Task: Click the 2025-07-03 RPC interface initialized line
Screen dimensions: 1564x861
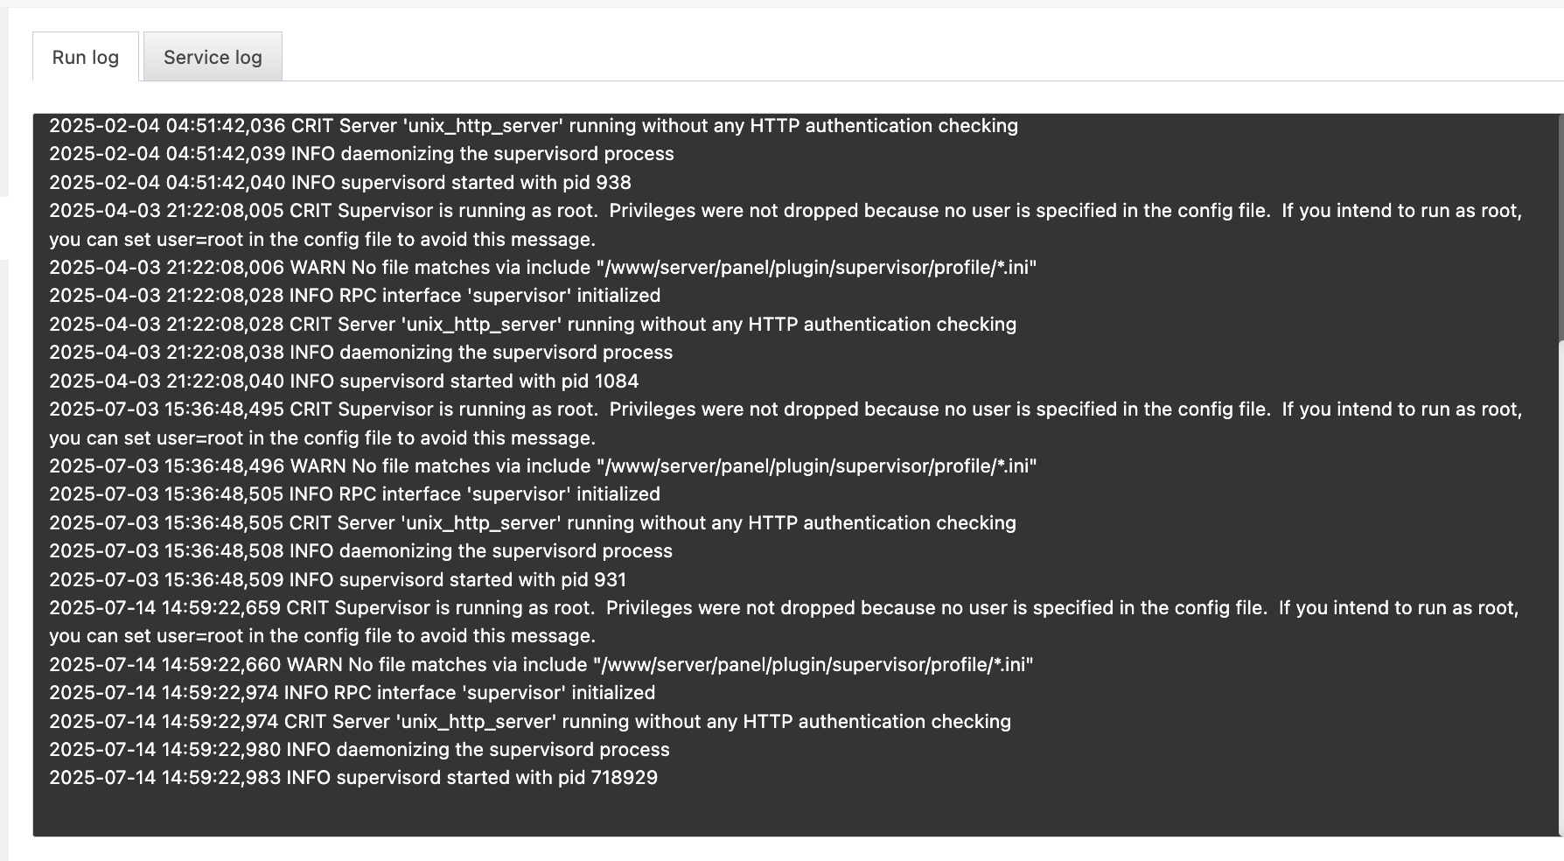Action: [354, 494]
